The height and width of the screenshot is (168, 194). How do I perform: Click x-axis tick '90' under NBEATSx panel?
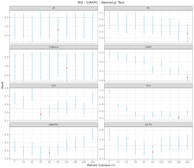tap(58, 162)
